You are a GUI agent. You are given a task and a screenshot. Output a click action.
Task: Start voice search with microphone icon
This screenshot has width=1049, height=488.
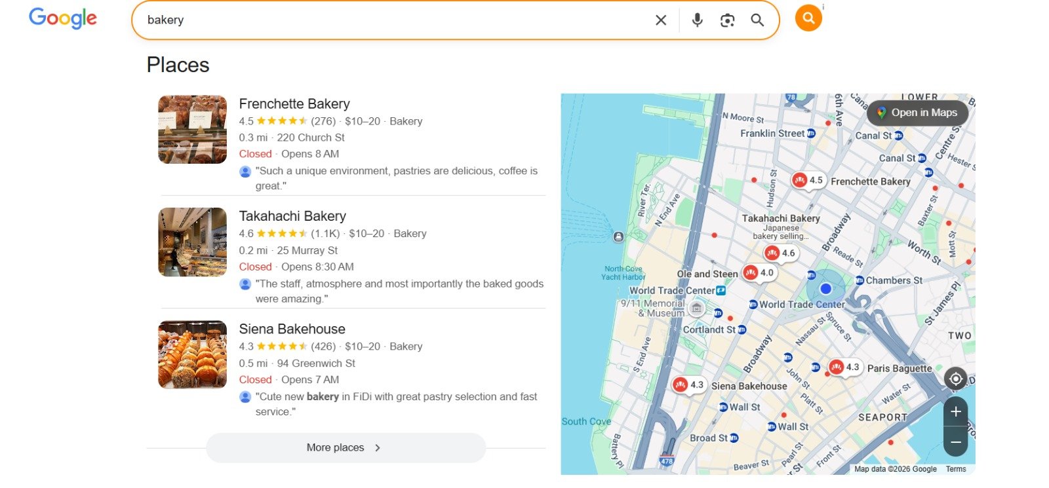coord(697,20)
